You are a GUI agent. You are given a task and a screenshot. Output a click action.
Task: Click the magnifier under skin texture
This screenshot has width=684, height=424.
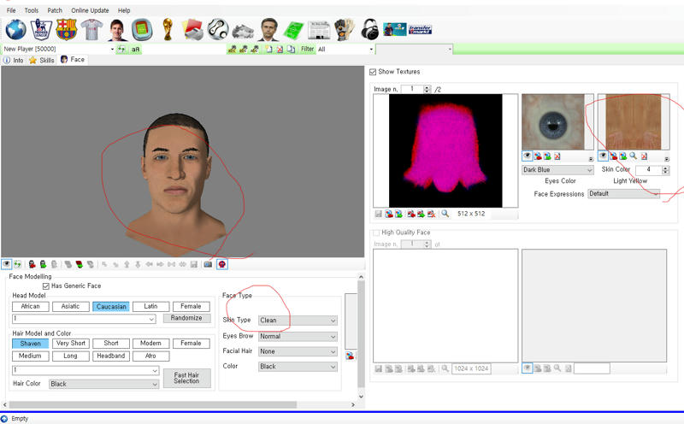[633, 156]
